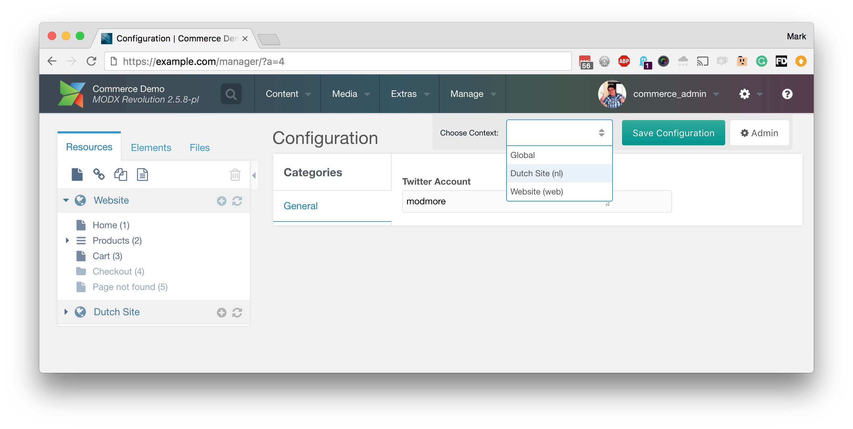Screen dimensions: 853x429
Task: Click the Configuration browser tab title
Action: coord(177,38)
